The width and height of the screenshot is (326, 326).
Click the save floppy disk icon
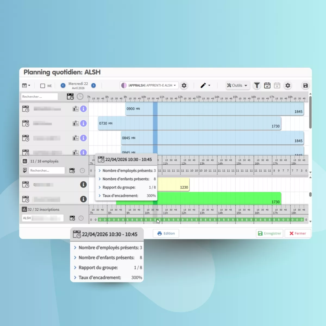(305, 86)
